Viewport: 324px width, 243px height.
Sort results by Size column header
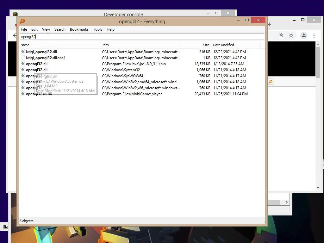(196, 45)
